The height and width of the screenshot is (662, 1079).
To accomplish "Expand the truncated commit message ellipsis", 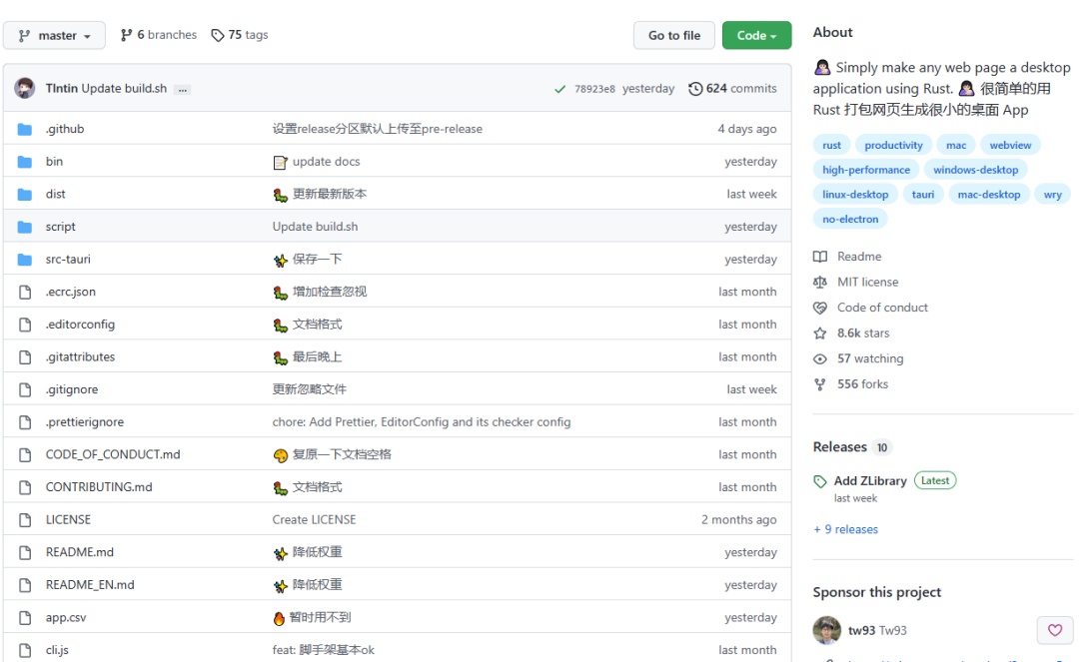I will (x=183, y=89).
